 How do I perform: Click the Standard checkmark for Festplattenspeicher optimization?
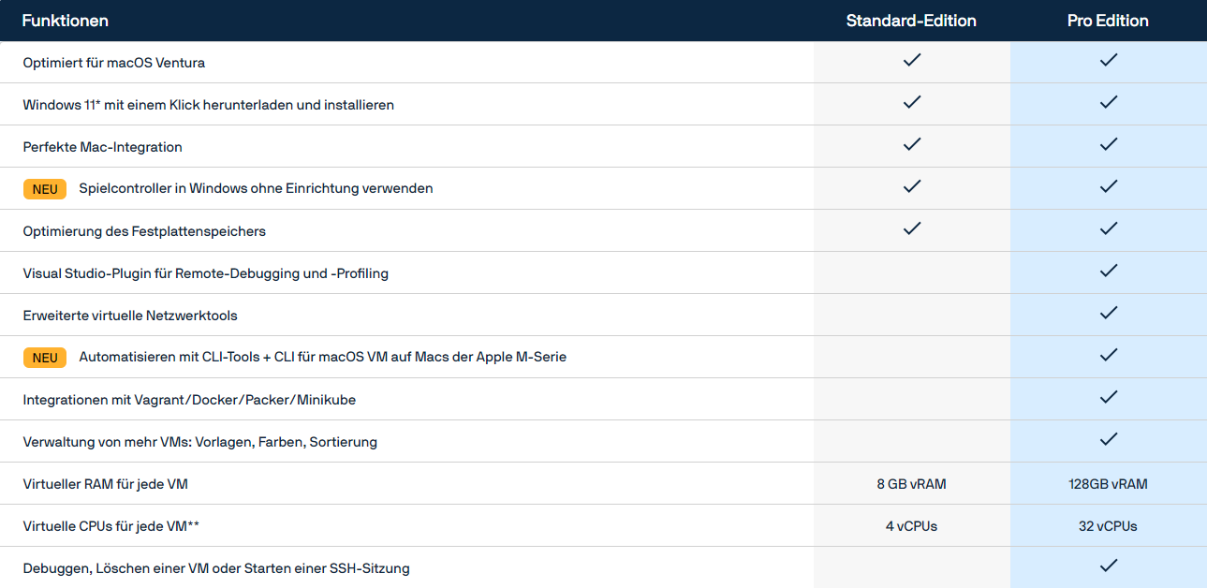click(x=911, y=228)
